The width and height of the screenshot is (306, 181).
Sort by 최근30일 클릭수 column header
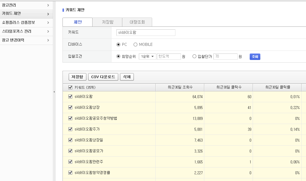229,87
